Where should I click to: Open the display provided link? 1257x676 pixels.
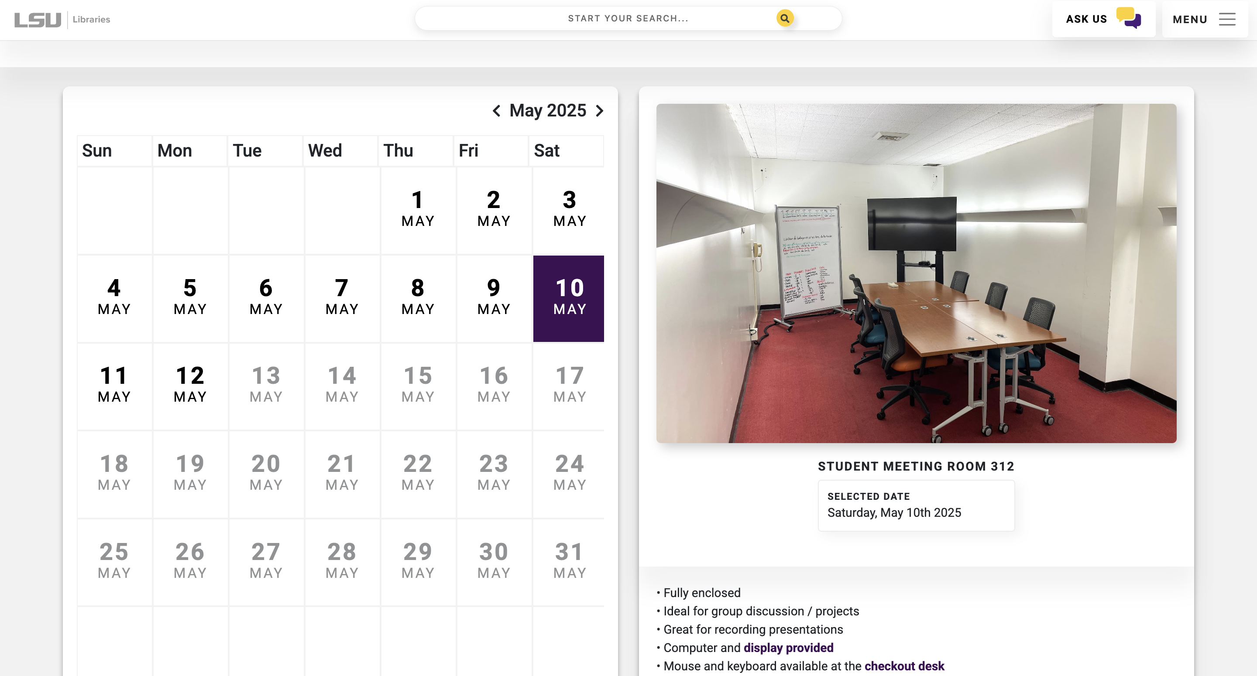point(788,648)
